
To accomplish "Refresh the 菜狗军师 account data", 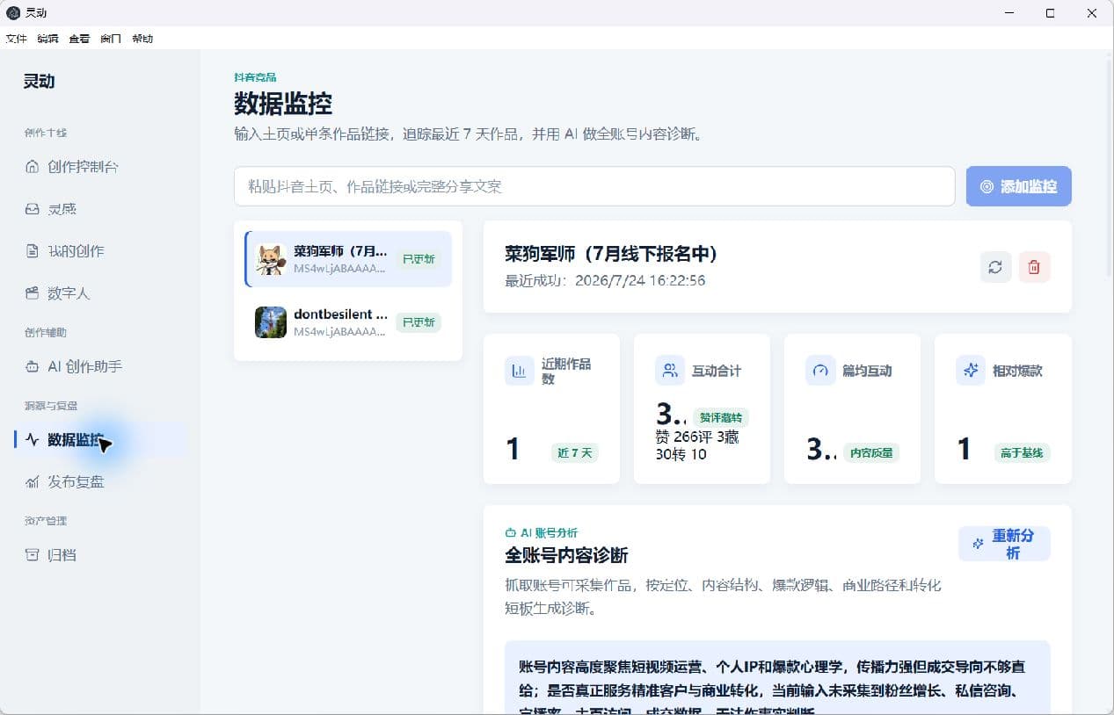I will click(x=995, y=267).
